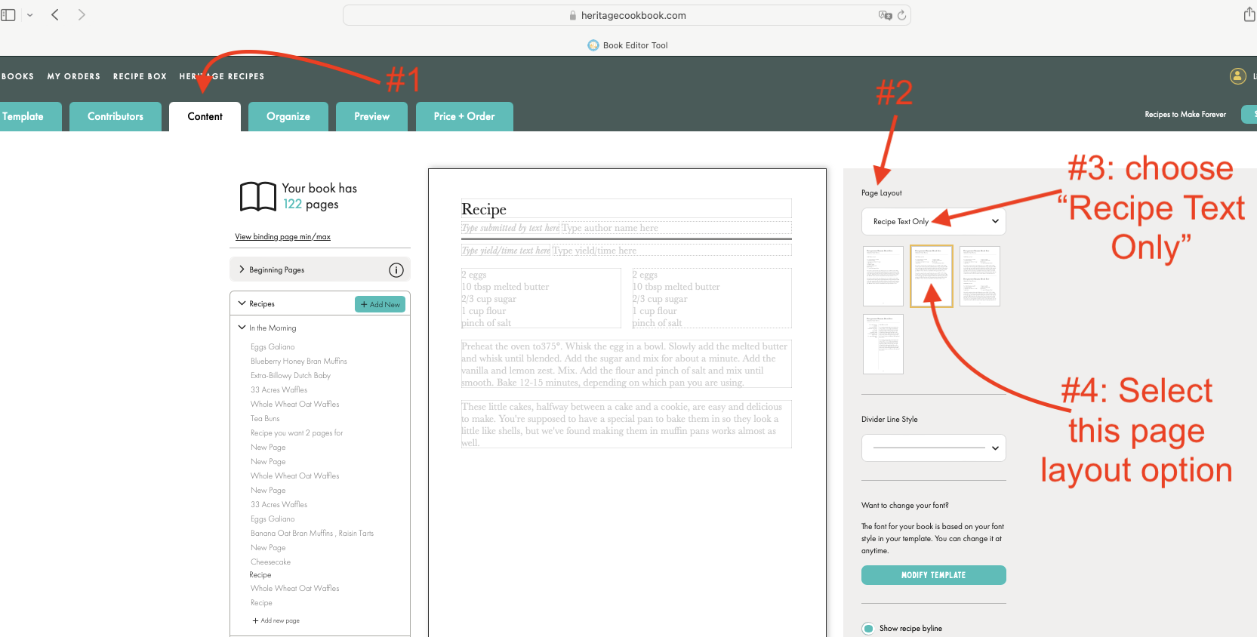Click the Add New recipe button
Image resolution: width=1257 pixels, height=637 pixels.
coord(380,304)
